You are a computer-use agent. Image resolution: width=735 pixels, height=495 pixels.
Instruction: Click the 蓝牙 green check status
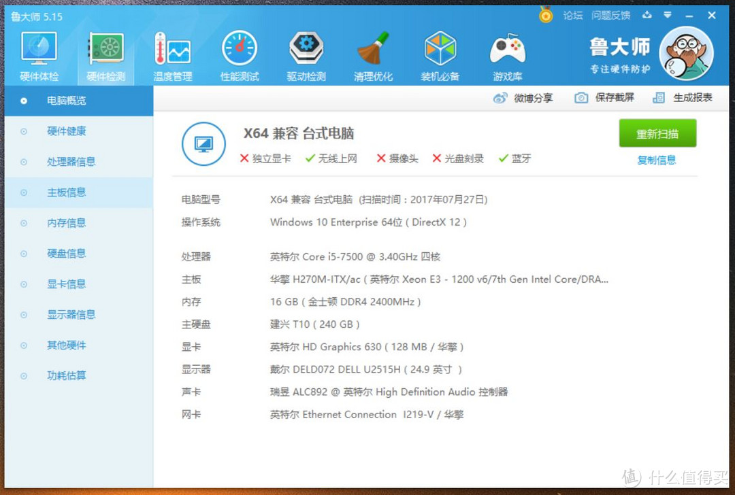(x=514, y=158)
